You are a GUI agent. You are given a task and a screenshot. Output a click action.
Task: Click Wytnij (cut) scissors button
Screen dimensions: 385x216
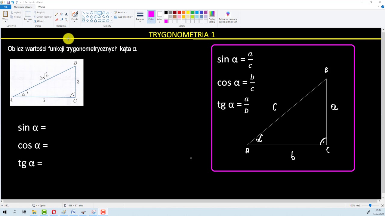pyautogui.click(x=16, y=13)
